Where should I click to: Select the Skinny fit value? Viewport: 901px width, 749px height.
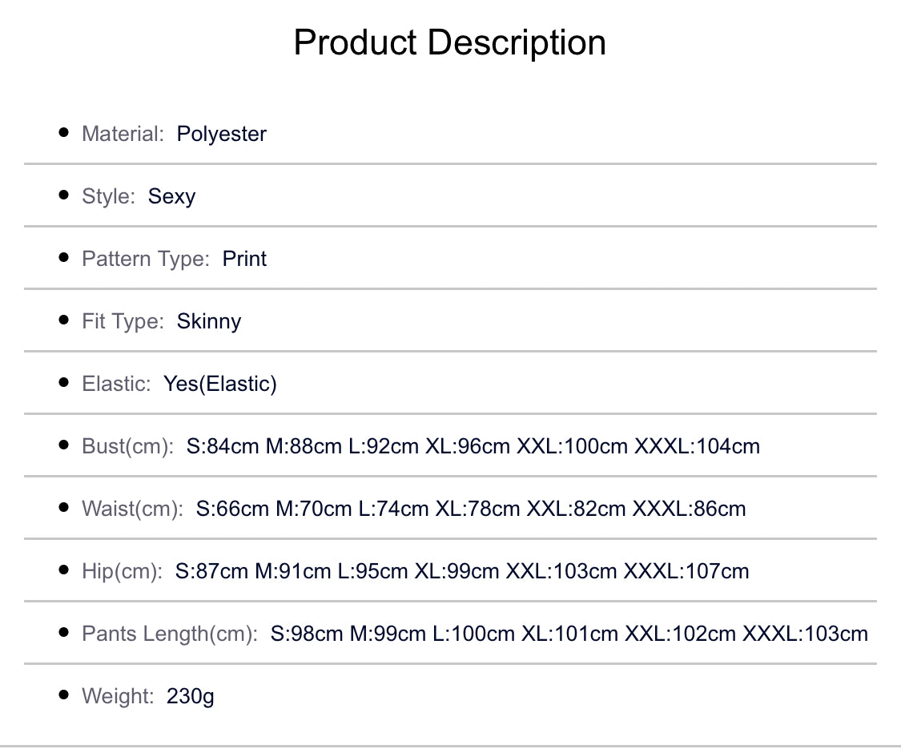(209, 321)
